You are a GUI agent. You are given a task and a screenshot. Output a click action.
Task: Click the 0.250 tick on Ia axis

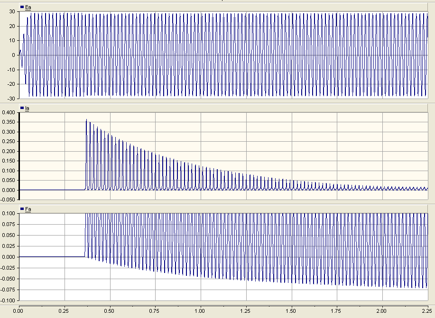tap(9, 142)
